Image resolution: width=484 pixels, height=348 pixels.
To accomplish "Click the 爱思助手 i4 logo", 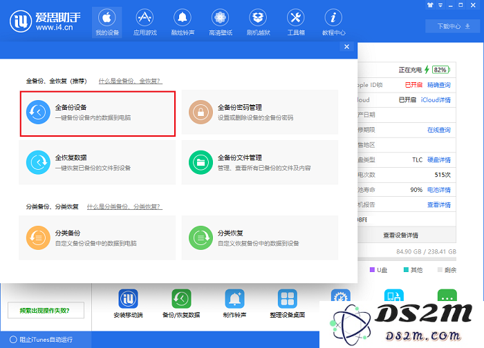I will pos(45,21).
